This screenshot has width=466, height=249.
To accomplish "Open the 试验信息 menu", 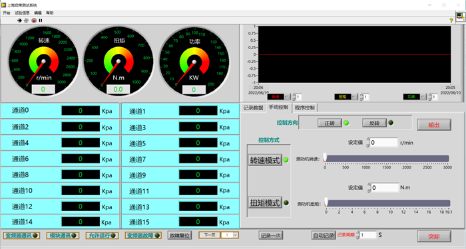I will click(x=22, y=13).
